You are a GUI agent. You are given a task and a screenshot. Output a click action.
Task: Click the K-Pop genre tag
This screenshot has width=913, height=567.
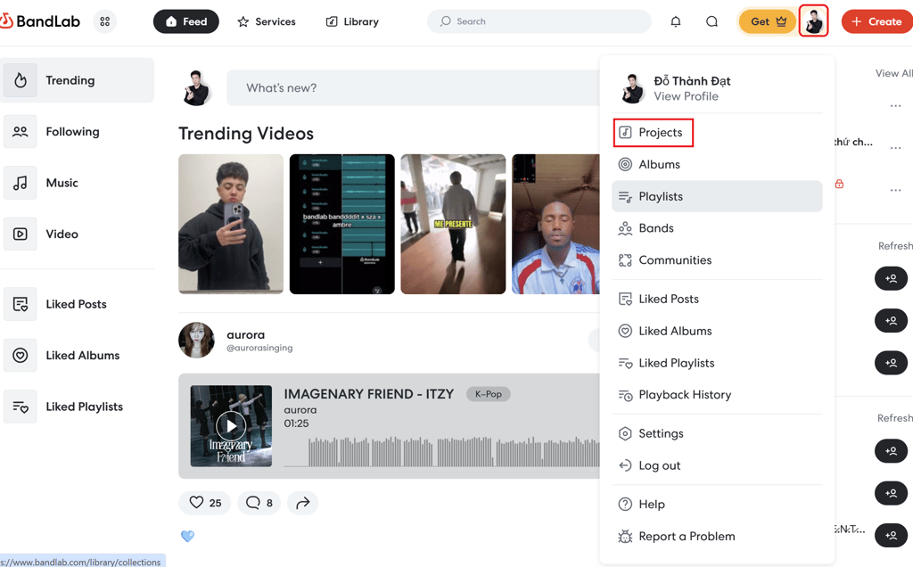pyautogui.click(x=488, y=394)
